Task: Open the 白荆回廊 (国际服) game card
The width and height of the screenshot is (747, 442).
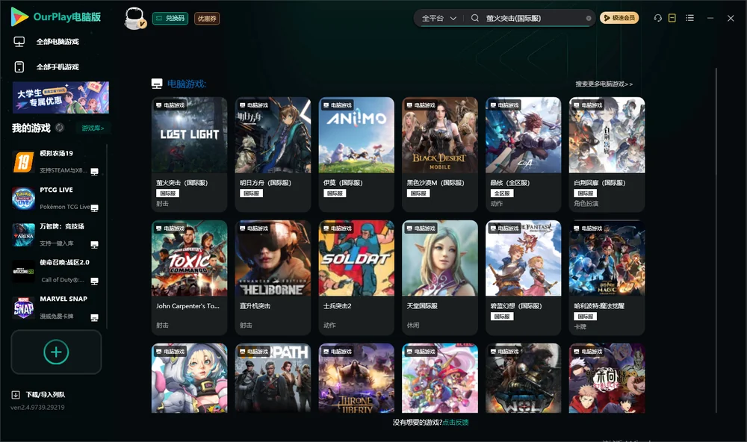Action: pyautogui.click(x=607, y=155)
